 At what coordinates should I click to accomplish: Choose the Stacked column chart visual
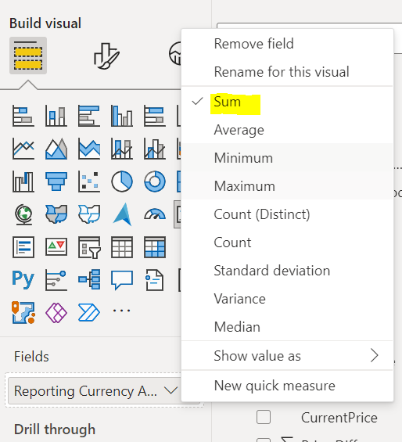(56, 116)
